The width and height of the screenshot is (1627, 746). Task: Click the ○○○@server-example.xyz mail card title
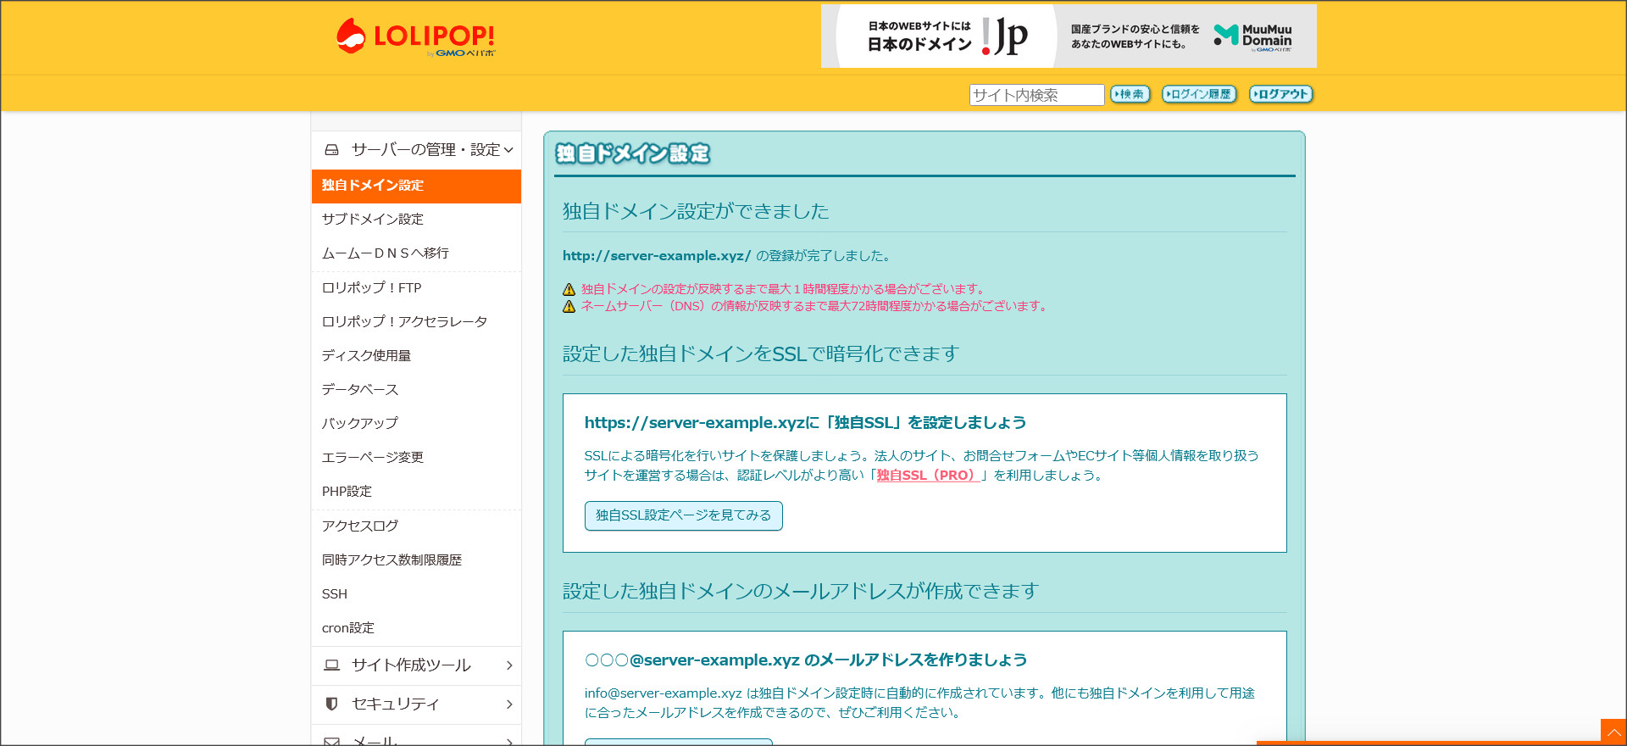tap(806, 660)
